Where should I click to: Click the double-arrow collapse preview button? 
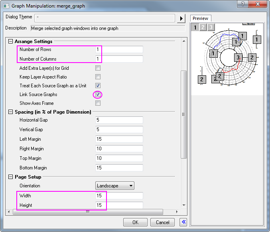point(183,222)
